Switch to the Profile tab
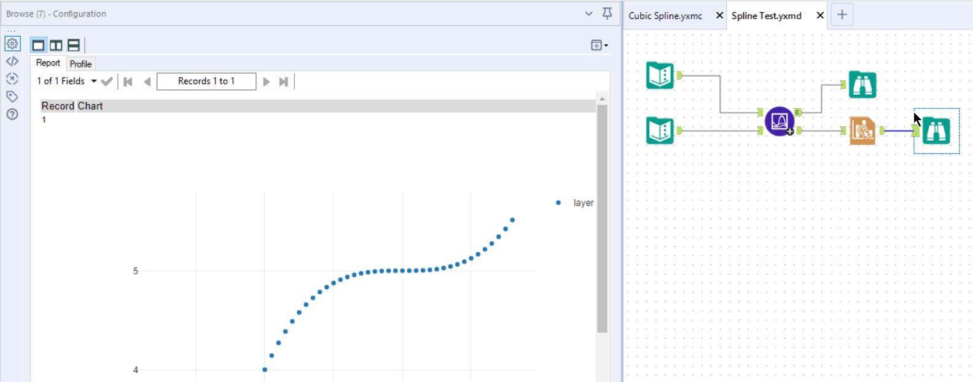The width and height of the screenshot is (973, 382). coord(80,64)
